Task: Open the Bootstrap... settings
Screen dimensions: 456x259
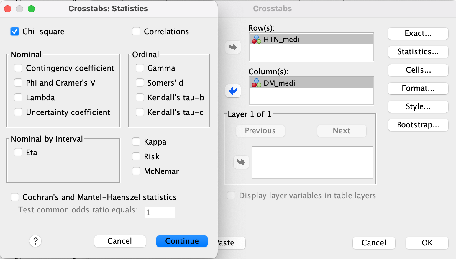Action: click(418, 125)
